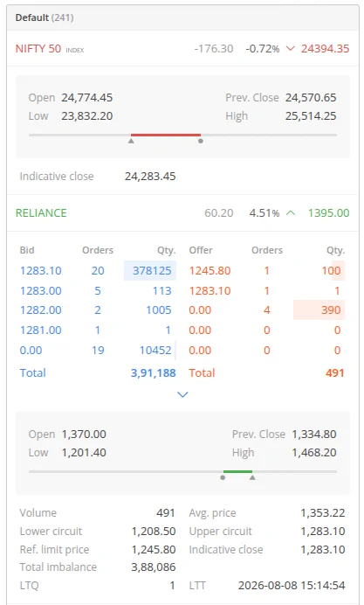Click RELIANCE high value 1,468.20

314,453
